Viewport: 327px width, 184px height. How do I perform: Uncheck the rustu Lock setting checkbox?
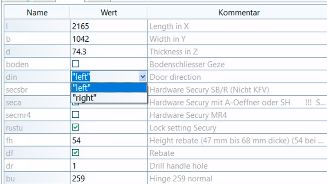[x=76, y=127]
